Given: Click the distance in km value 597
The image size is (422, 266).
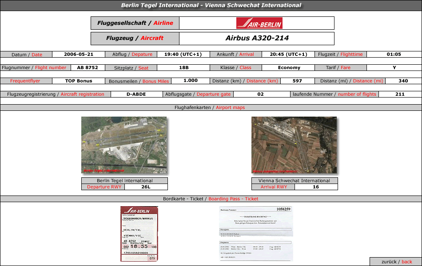Looking at the screenshot, I should 297,81.
